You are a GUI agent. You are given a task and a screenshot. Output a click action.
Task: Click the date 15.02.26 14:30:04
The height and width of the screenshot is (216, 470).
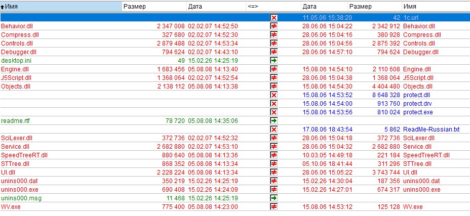(327, 181)
